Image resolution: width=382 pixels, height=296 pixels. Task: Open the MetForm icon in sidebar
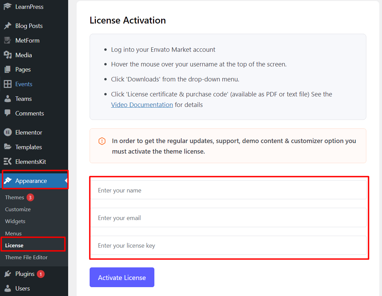(x=7, y=40)
